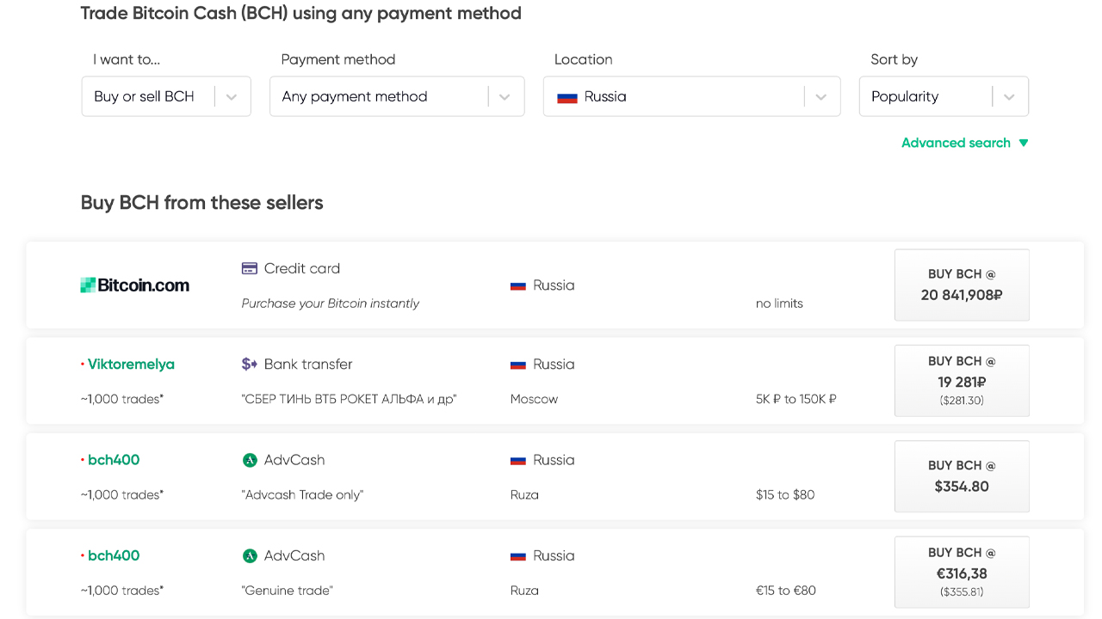The height and width of the screenshot is (619, 1102).
Task: Click the Russia flag in the Viktoremelya row
Action: pos(518,365)
